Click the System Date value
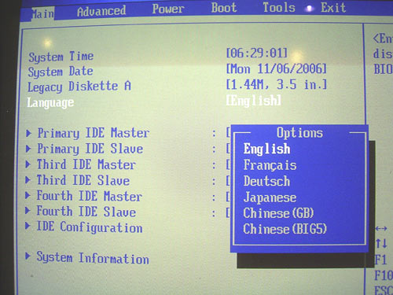 277,69
